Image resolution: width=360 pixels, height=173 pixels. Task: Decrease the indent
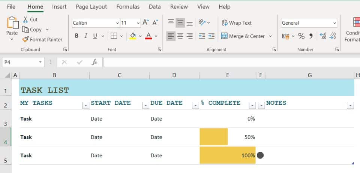(202, 36)
